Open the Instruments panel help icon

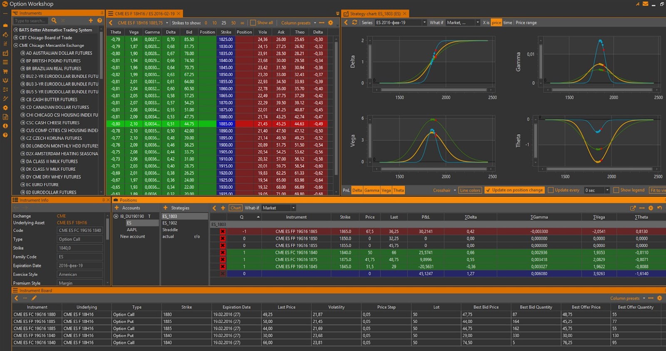pos(99,21)
